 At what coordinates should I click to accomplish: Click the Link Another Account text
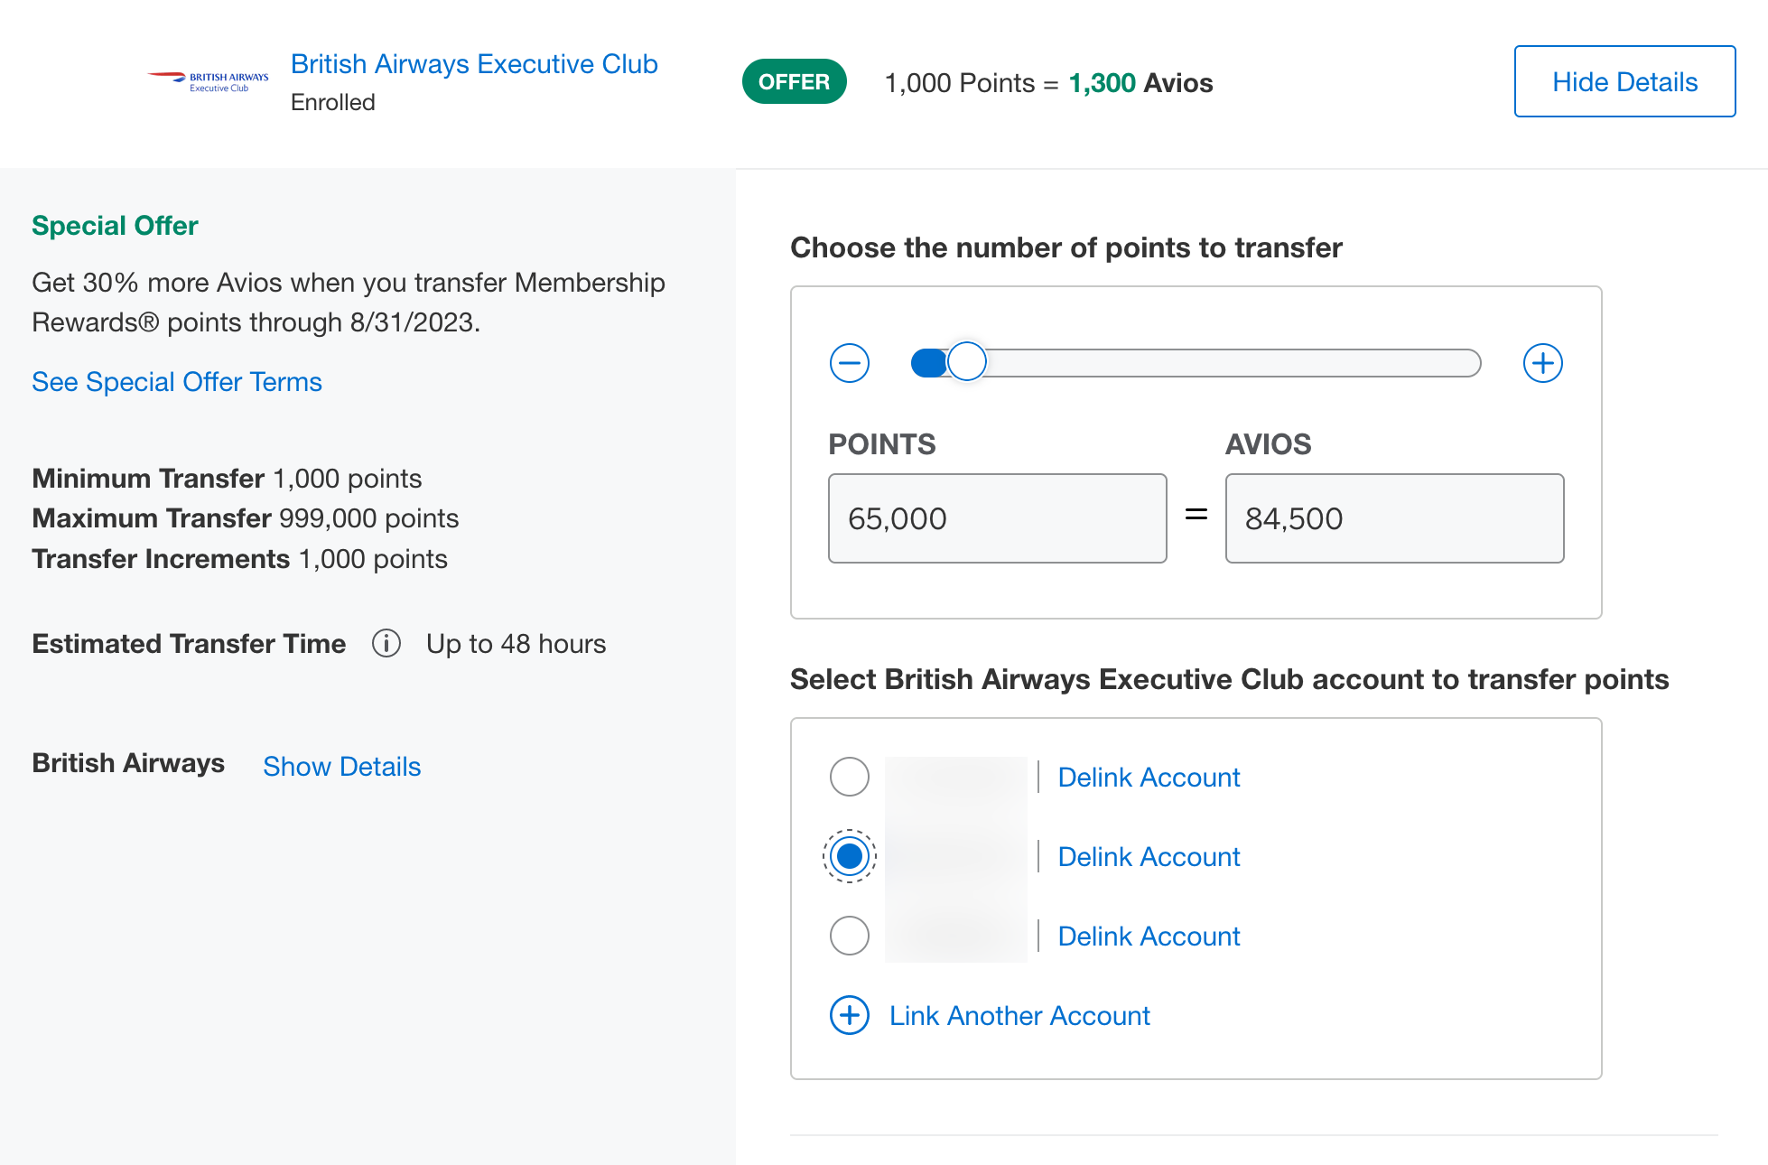1019,1016
